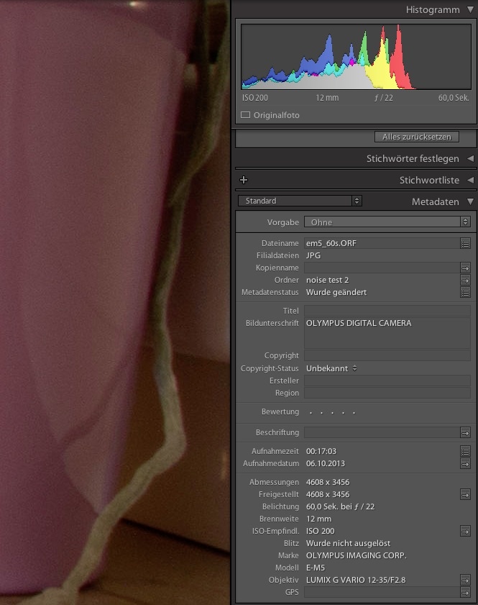
Task: Click the list icon beside Dateiname
Action: coord(465,244)
